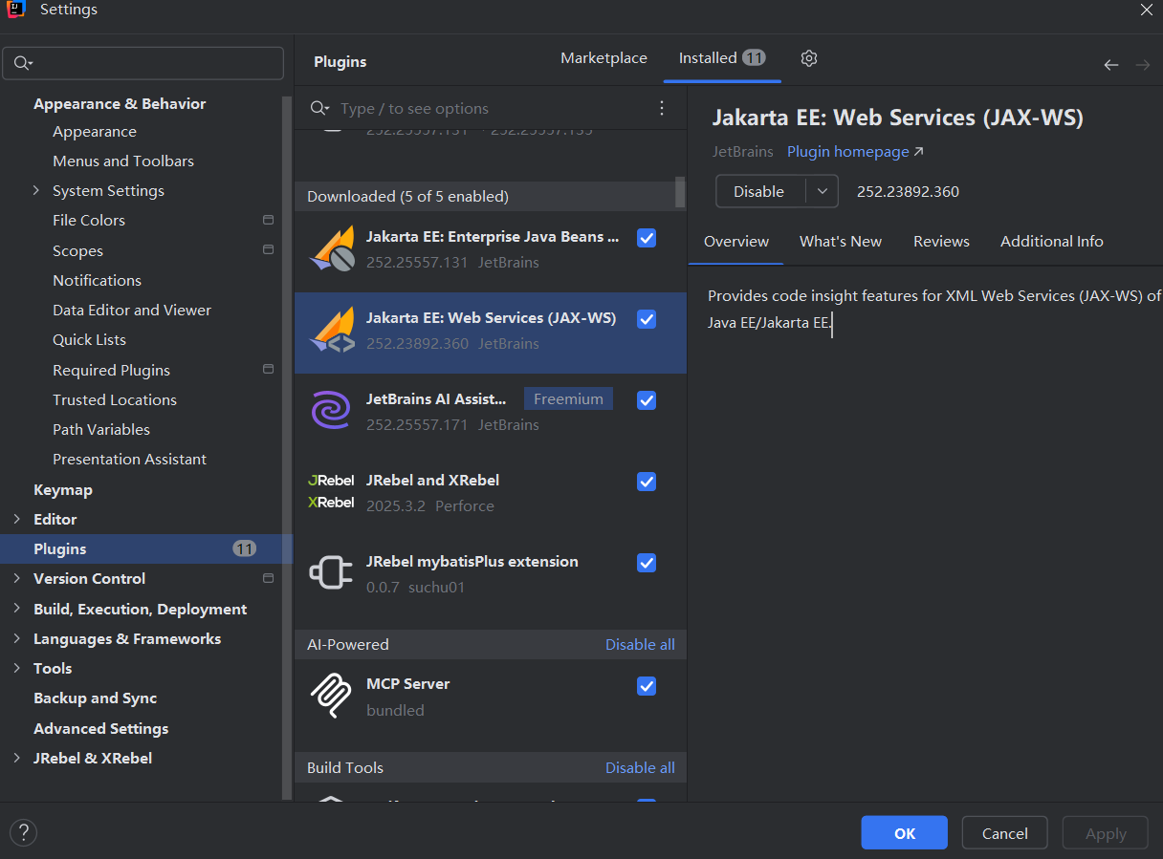Image resolution: width=1163 pixels, height=859 pixels.
Task: Click the MCP Server plugin icon
Action: pyautogui.click(x=332, y=696)
